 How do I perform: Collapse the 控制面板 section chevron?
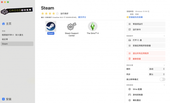pos(164,85)
